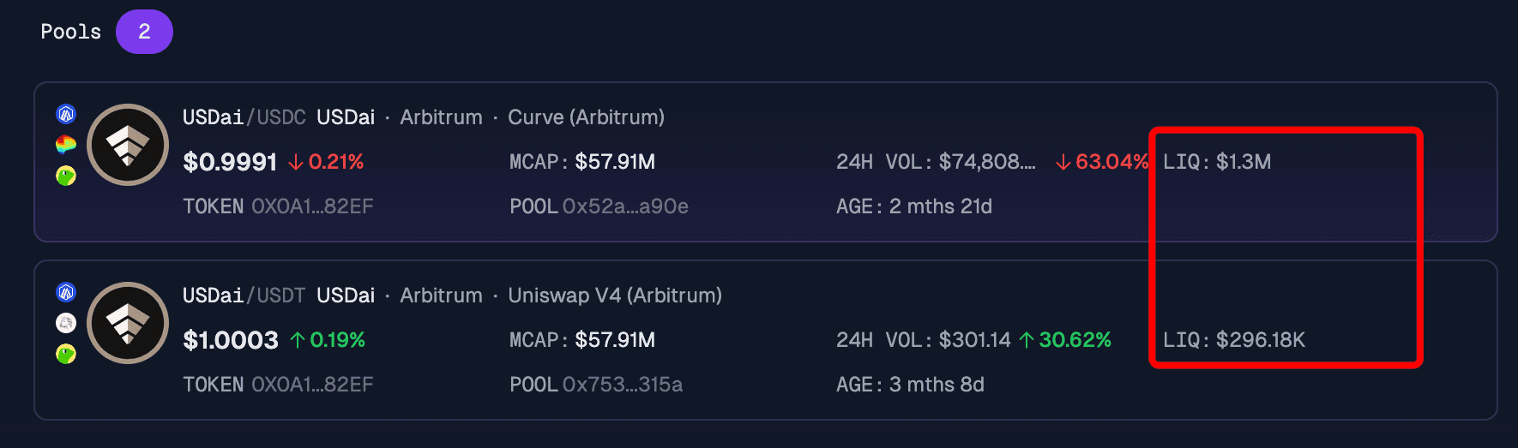
Task: Click the LIQ: $296.18K liquidity value
Action: coord(1234,340)
